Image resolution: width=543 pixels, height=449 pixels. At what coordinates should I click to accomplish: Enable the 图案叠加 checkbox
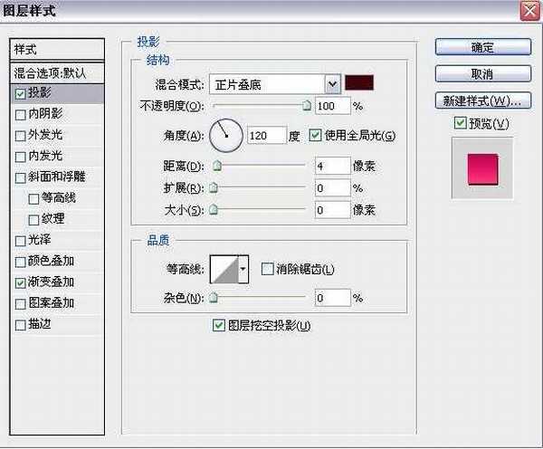coord(21,304)
